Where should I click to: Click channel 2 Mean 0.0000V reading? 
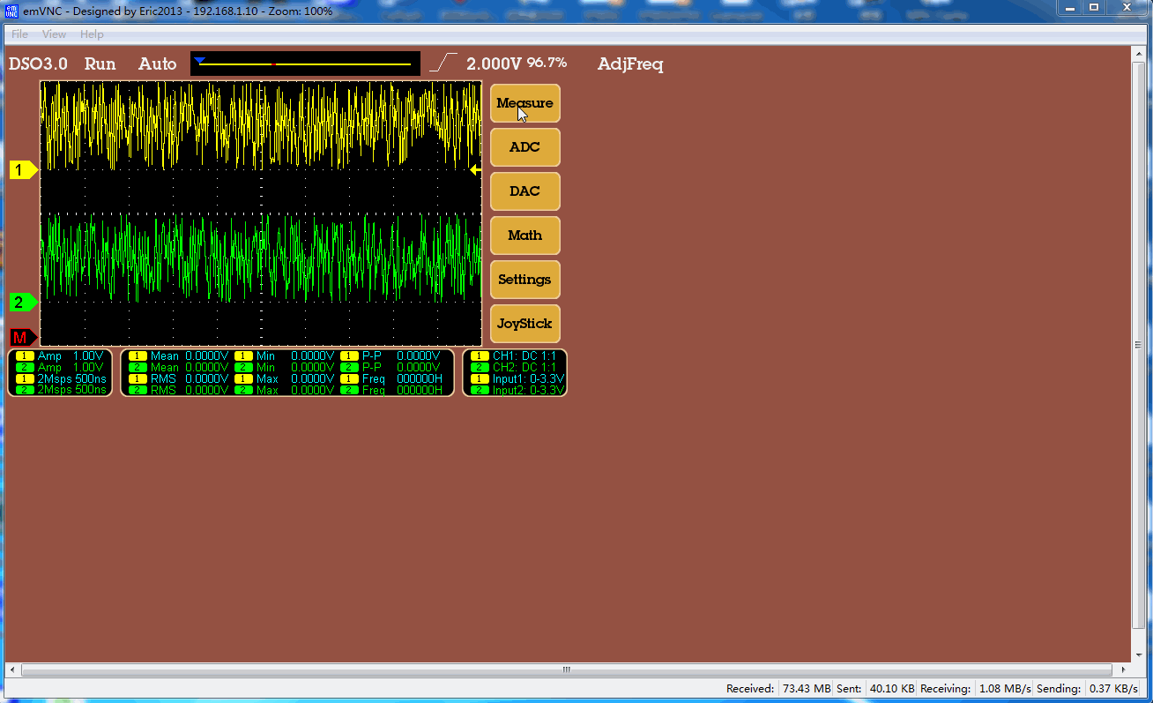coord(179,367)
